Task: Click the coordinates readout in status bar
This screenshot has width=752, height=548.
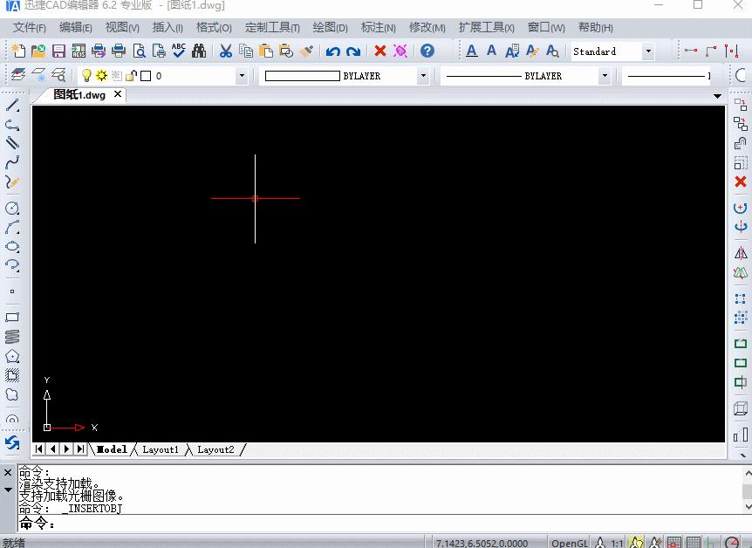Action: coord(482,544)
